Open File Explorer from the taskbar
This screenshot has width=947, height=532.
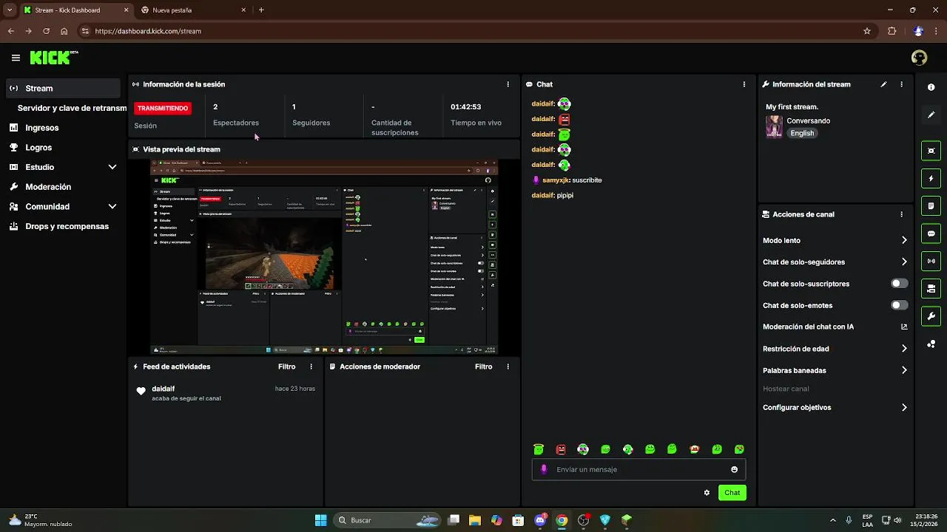pos(475,520)
